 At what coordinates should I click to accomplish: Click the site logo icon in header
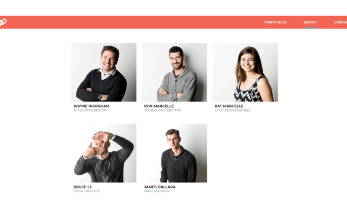[3, 22]
